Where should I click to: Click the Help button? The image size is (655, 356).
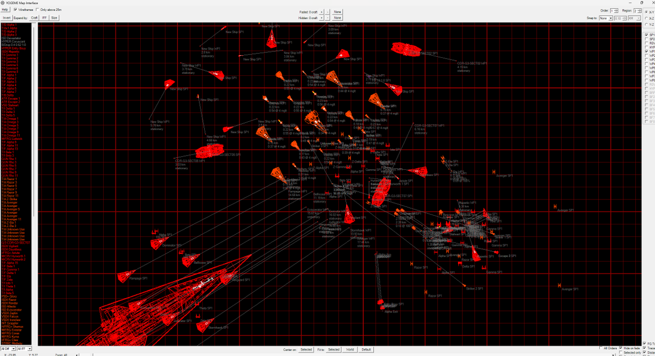[x=5, y=10]
